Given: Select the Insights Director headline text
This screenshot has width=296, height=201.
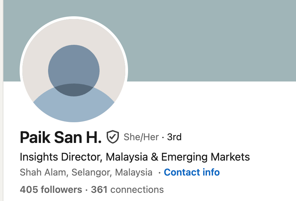Looking at the screenshot, I should (135, 157).
